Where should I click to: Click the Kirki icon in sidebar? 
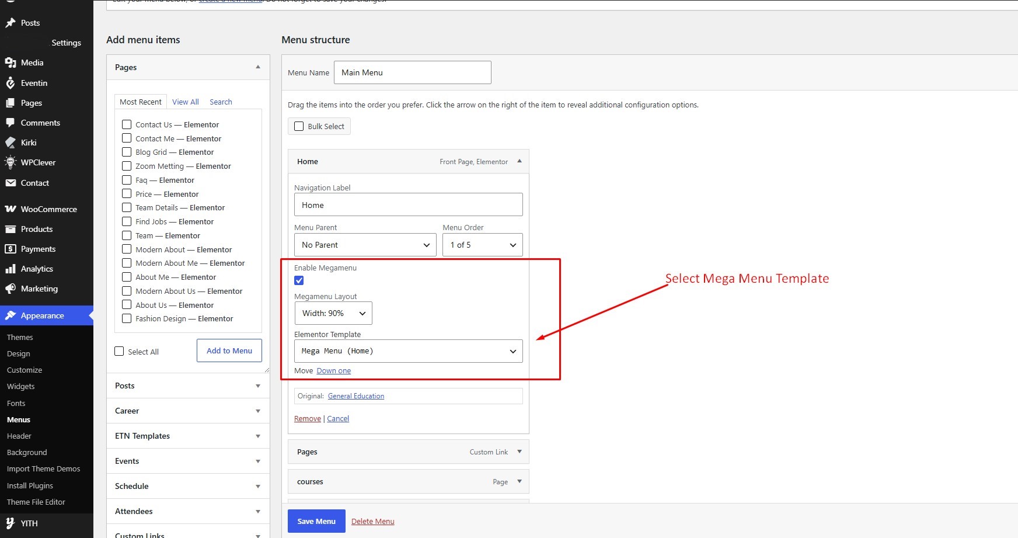click(11, 143)
